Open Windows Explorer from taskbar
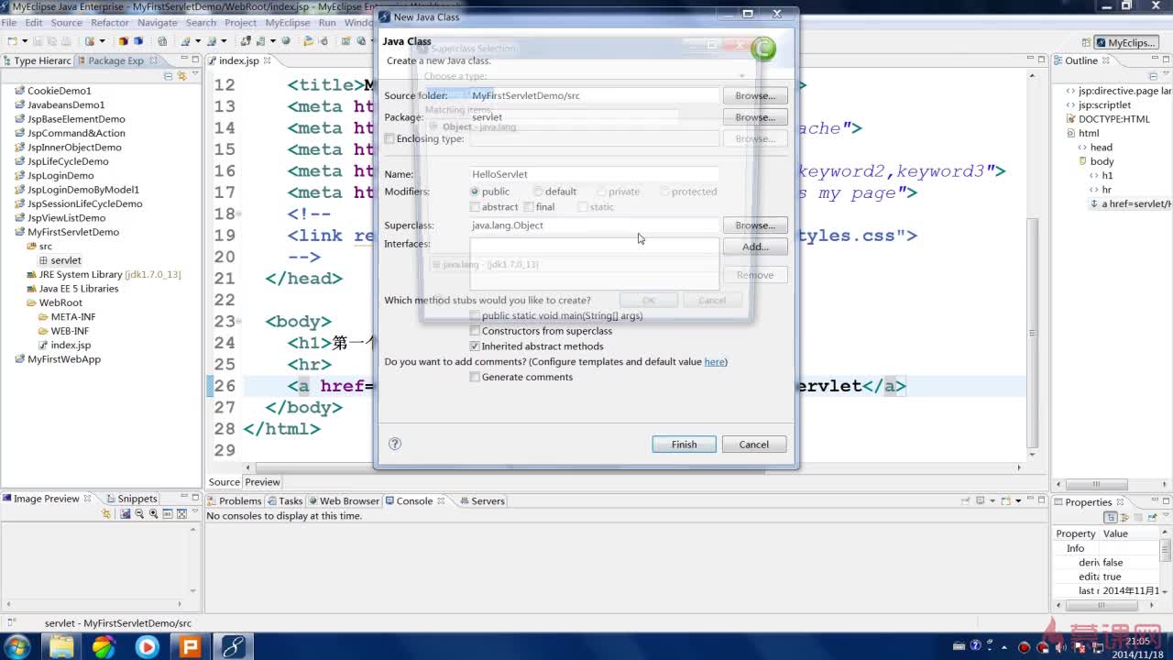Screen dimensions: 1173x660 (x=61, y=646)
